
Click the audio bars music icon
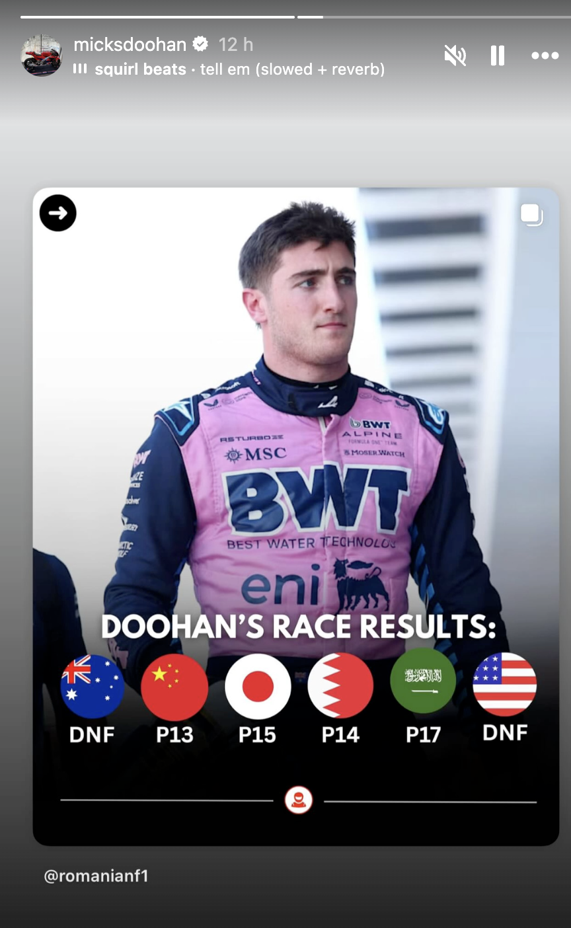point(80,69)
